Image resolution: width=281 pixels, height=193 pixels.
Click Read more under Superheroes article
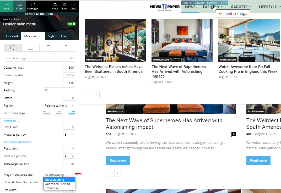pyautogui.click(x=118, y=161)
